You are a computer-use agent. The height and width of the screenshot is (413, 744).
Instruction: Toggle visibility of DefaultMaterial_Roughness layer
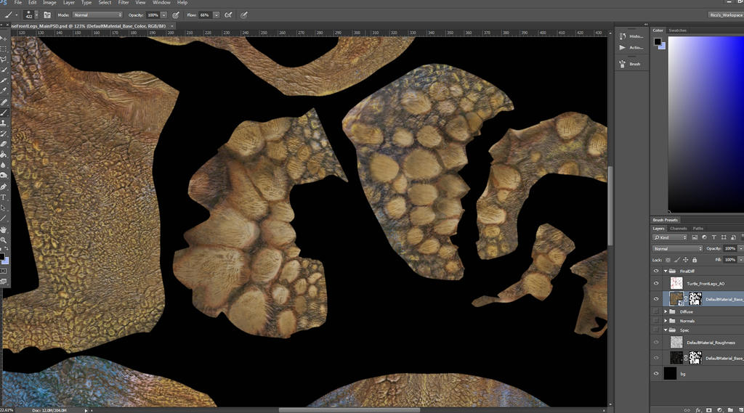[x=656, y=343]
